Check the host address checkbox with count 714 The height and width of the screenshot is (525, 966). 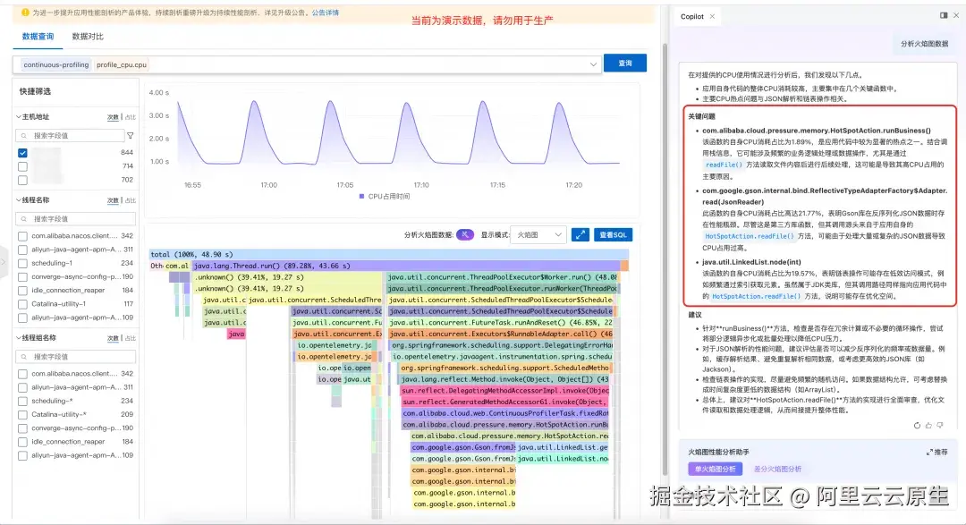[x=22, y=166]
